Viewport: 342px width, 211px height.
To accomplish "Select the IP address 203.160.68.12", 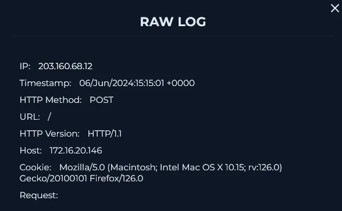I will coord(65,66).
